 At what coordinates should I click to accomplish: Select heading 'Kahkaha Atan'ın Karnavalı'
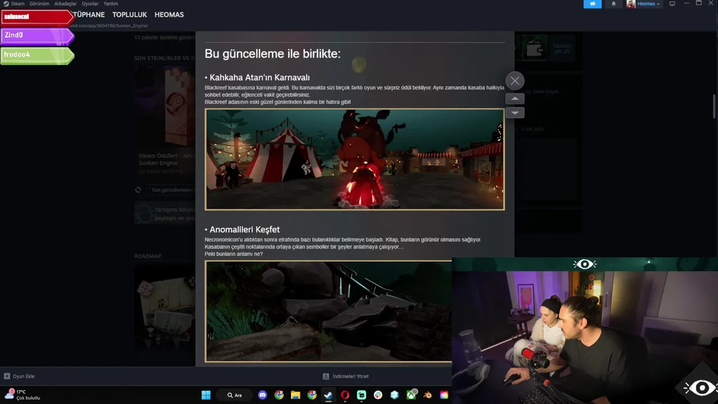(259, 77)
